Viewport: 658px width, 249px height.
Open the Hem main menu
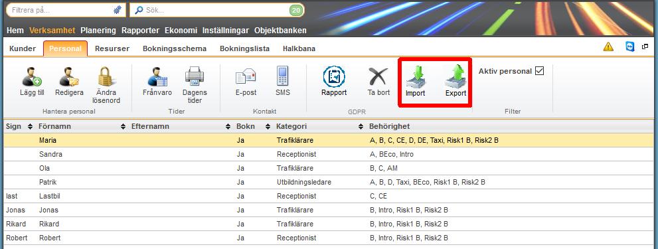[15, 31]
